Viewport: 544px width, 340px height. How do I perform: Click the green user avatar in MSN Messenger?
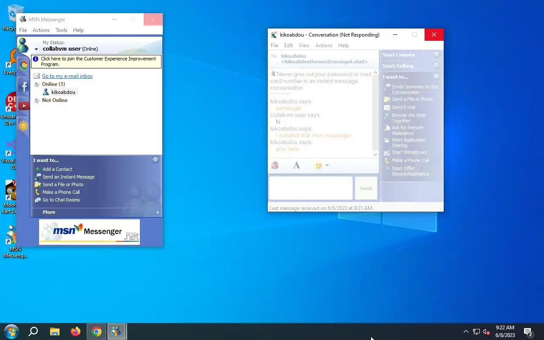tap(23, 45)
